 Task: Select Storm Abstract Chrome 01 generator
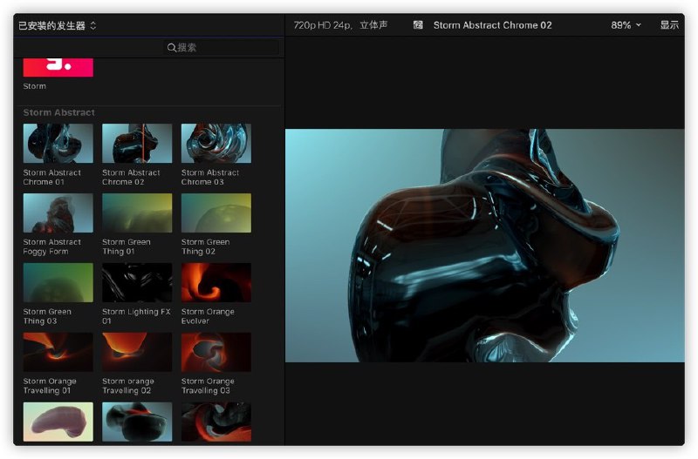tap(58, 144)
